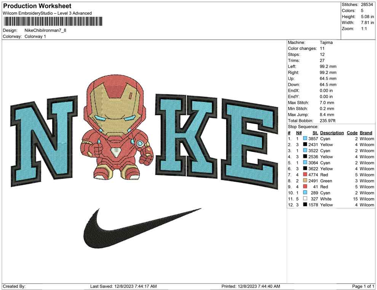The width and height of the screenshot is (377, 290).
Task: Click the Green description in stop 8
Action: (x=326, y=180)
